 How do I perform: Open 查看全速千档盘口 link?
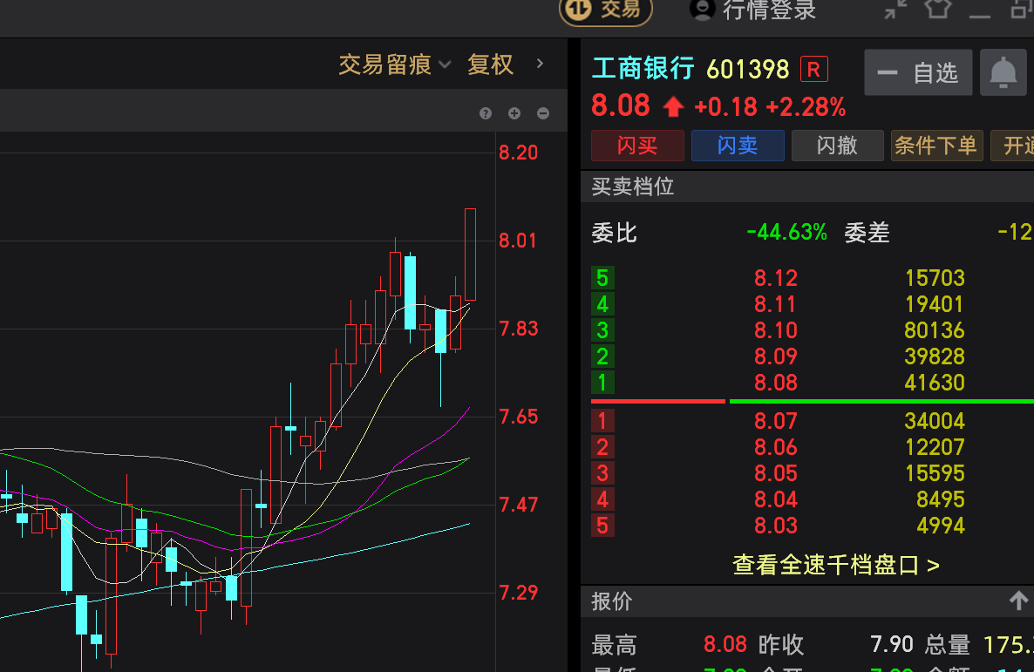(836, 565)
